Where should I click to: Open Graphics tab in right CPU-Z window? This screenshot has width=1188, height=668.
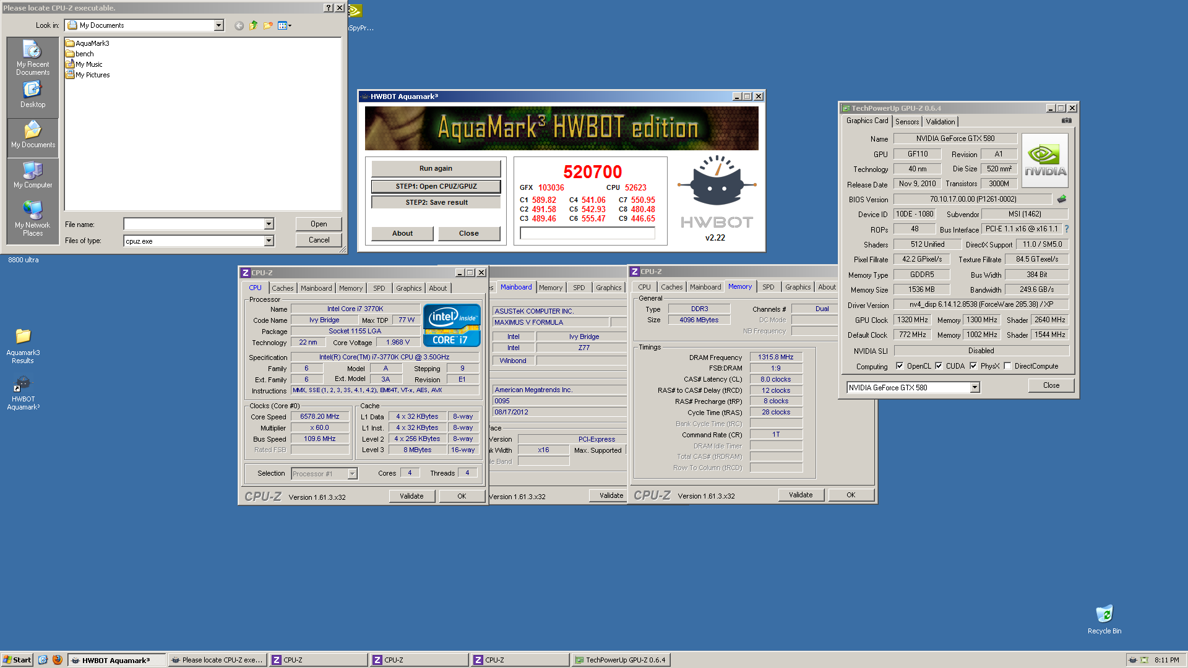[798, 287]
